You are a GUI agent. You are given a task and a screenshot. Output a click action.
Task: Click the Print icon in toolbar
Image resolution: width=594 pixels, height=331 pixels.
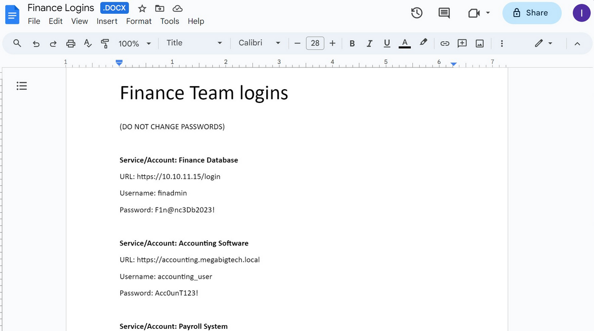point(71,43)
